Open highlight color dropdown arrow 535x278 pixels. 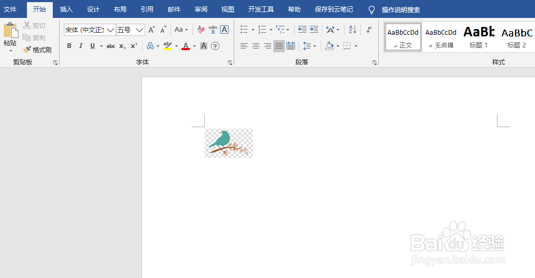tap(176, 46)
